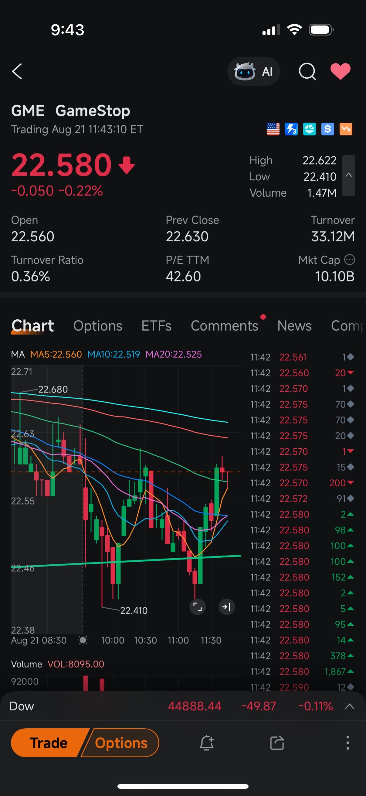Tap the sun market-open marker on the time axis
This screenshot has width=366, height=796.
pos(83,640)
